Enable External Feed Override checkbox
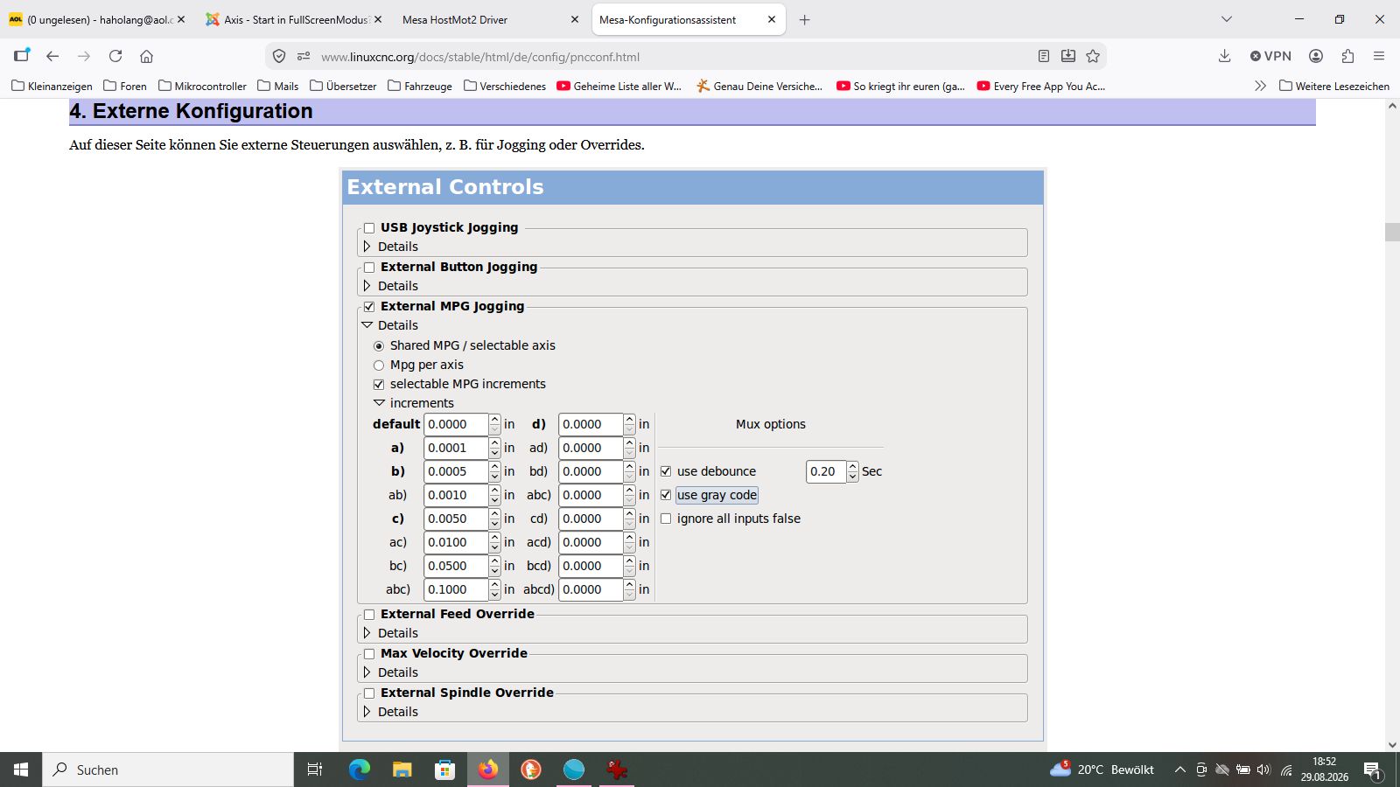This screenshot has height=787, width=1400. pos(369,614)
